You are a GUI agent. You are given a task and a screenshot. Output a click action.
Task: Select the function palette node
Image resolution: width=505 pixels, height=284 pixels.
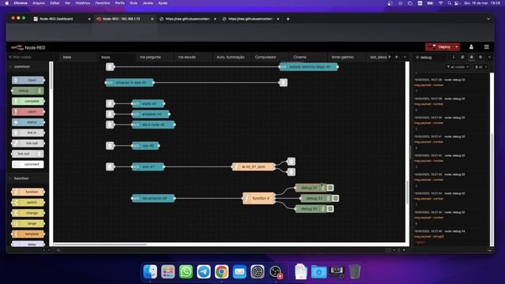coord(28,192)
